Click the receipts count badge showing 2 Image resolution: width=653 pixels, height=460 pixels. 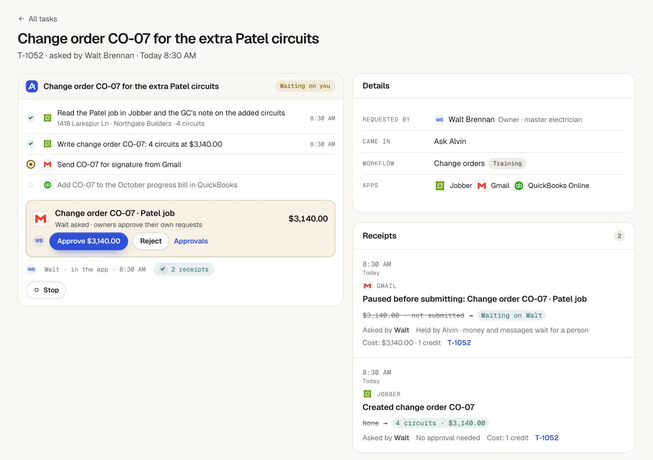coord(619,236)
